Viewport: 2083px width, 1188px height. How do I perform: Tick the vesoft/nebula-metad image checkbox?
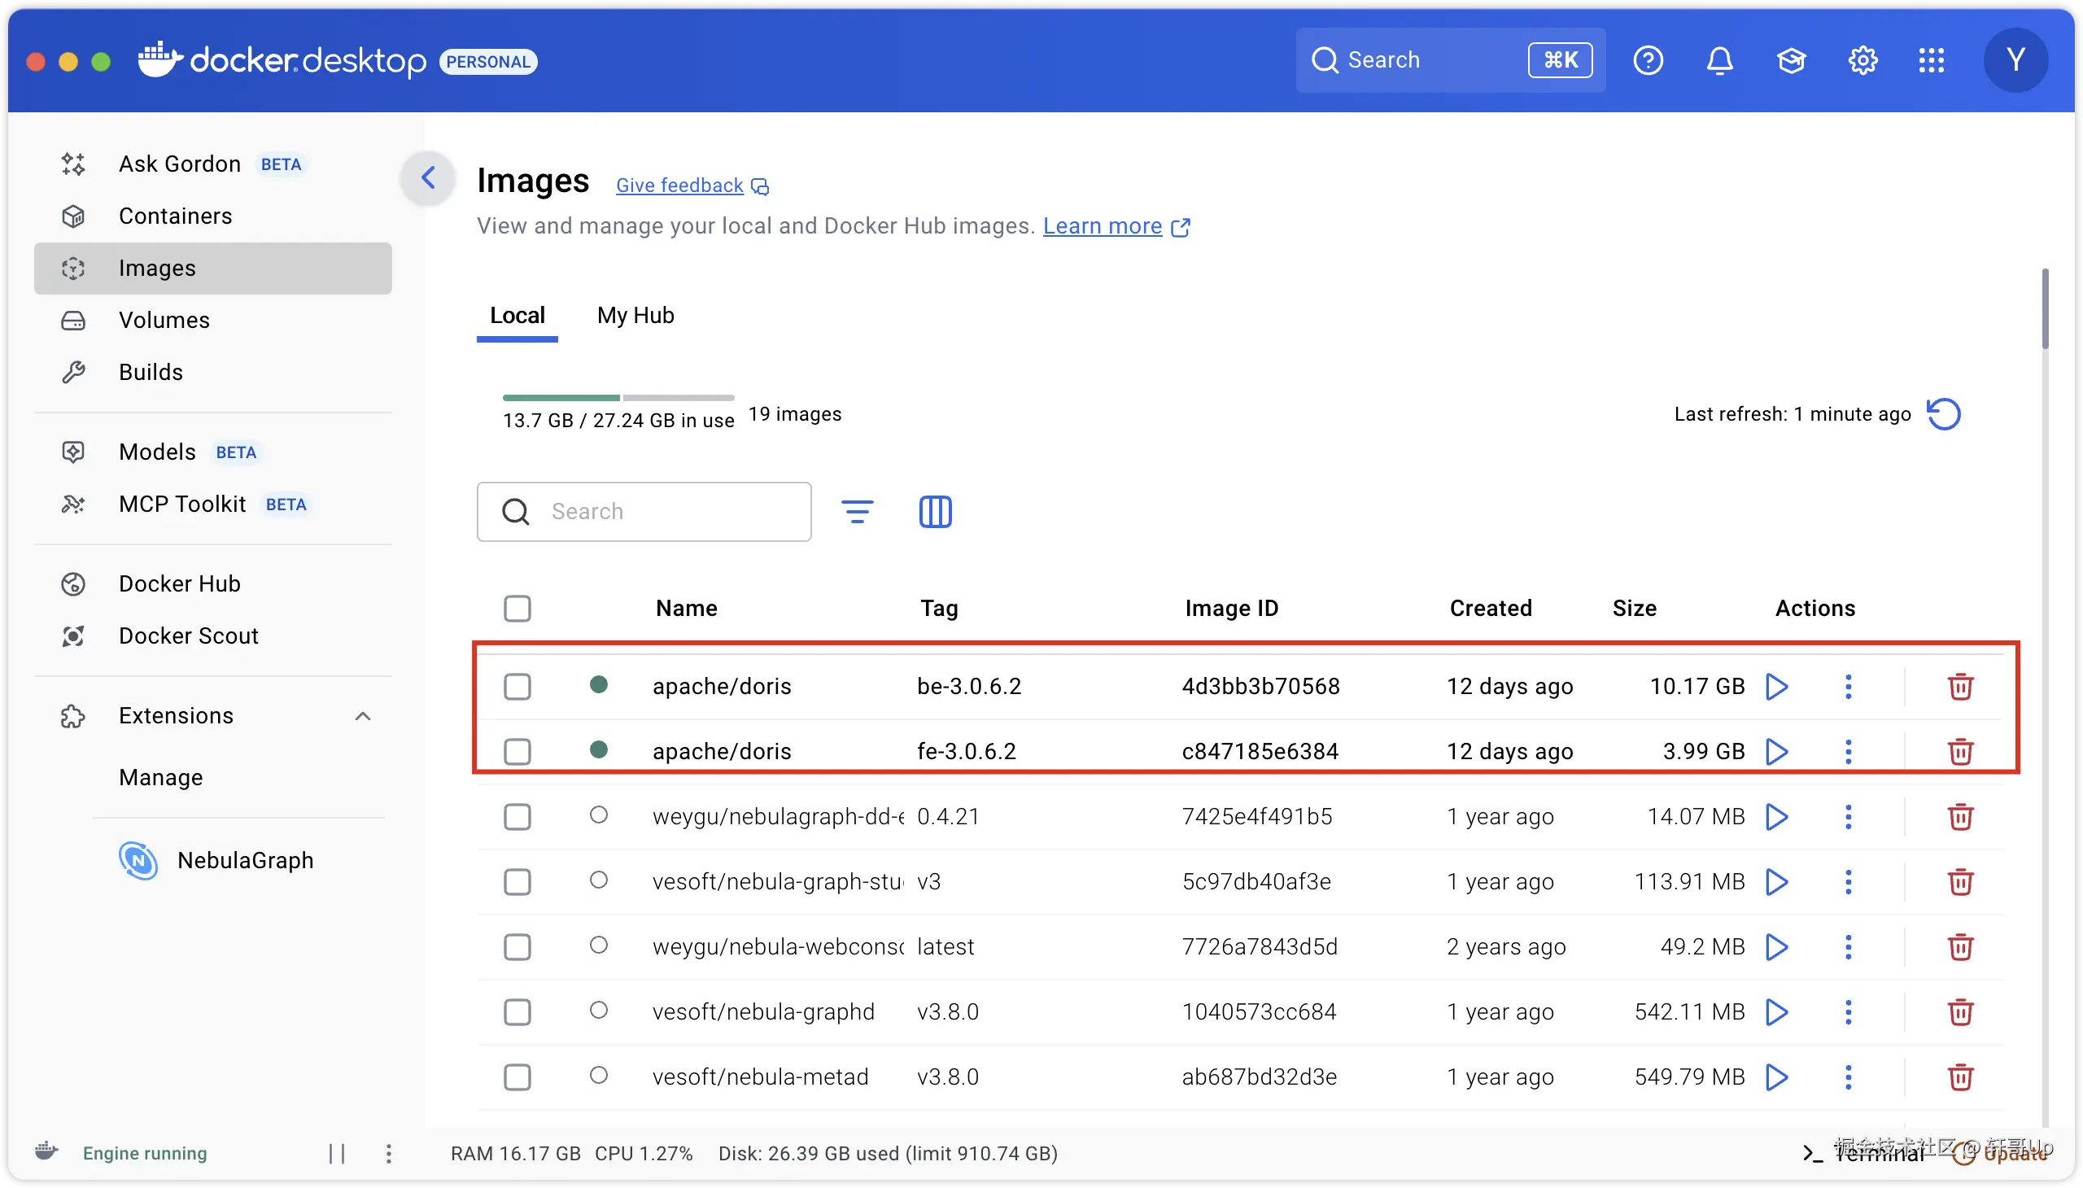point(517,1077)
